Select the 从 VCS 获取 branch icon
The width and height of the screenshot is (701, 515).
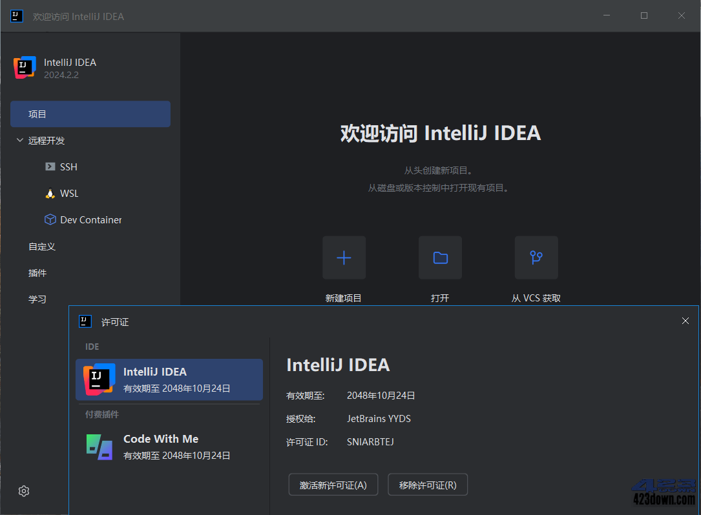(536, 257)
